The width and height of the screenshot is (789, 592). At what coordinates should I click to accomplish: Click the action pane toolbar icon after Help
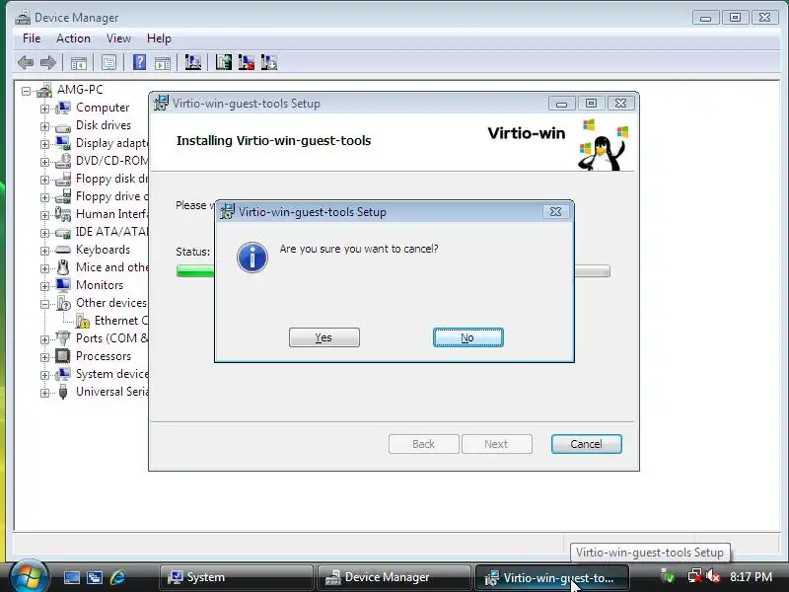[163, 63]
